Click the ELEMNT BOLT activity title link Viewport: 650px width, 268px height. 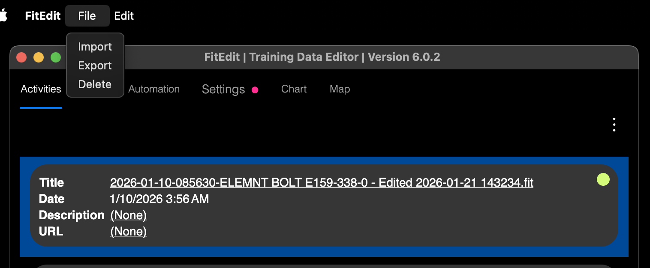tap(322, 182)
